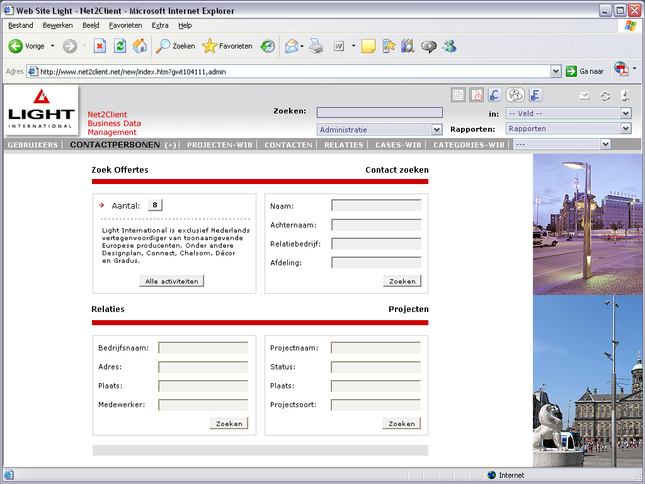This screenshot has height=484, width=645.
Task: Open the CATEGORIES-WIB tab
Action: pos(469,145)
